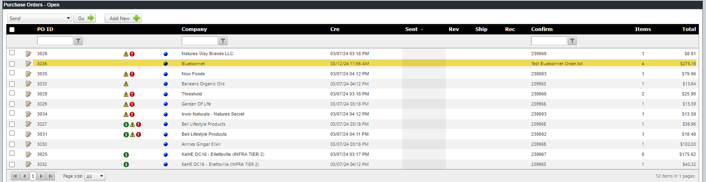Click green dollar icon on PO 3032
The width and height of the screenshot is (706, 182).
click(x=126, y=165)
